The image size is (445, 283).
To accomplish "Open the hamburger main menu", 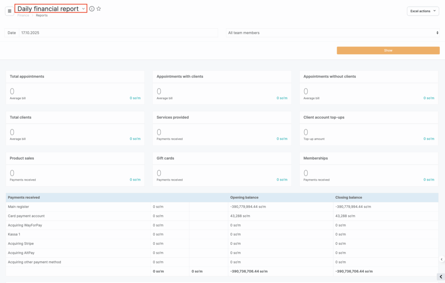I will (10, 11).
